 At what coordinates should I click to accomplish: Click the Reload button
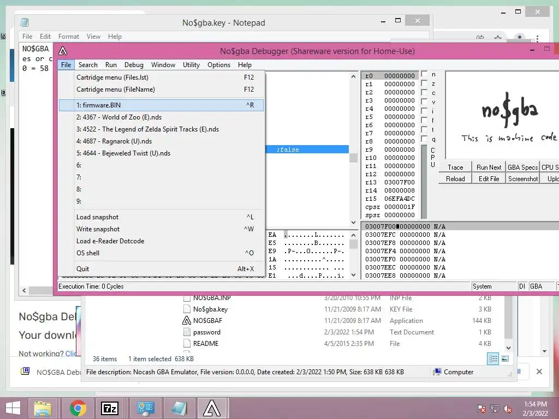[x=455, y=179]
